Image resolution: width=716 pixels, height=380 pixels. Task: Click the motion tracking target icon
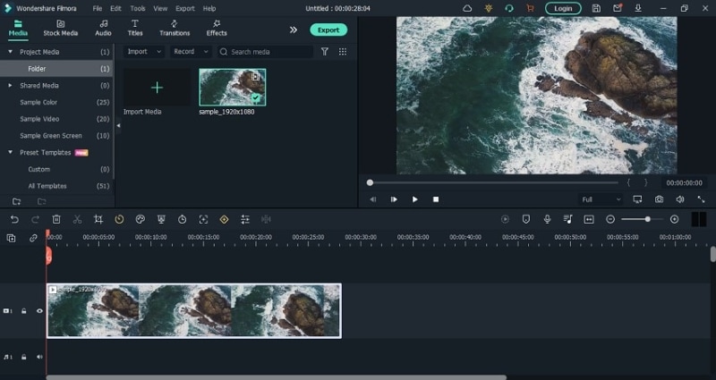click(x=203, y=219)
